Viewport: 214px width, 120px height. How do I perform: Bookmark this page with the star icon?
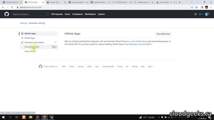point(196,7)
